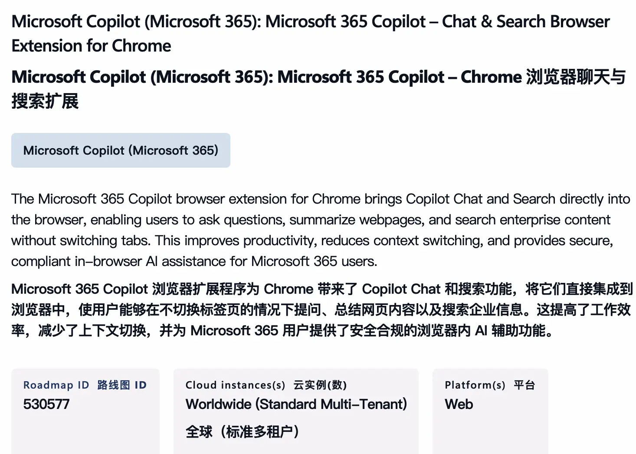Screen dimensions: 636x454
Task: Click the Chinese paragraph line starting 'Microsoft 365 Copilot 浏览器扩展程序'
Action: [x=321, y=289]
